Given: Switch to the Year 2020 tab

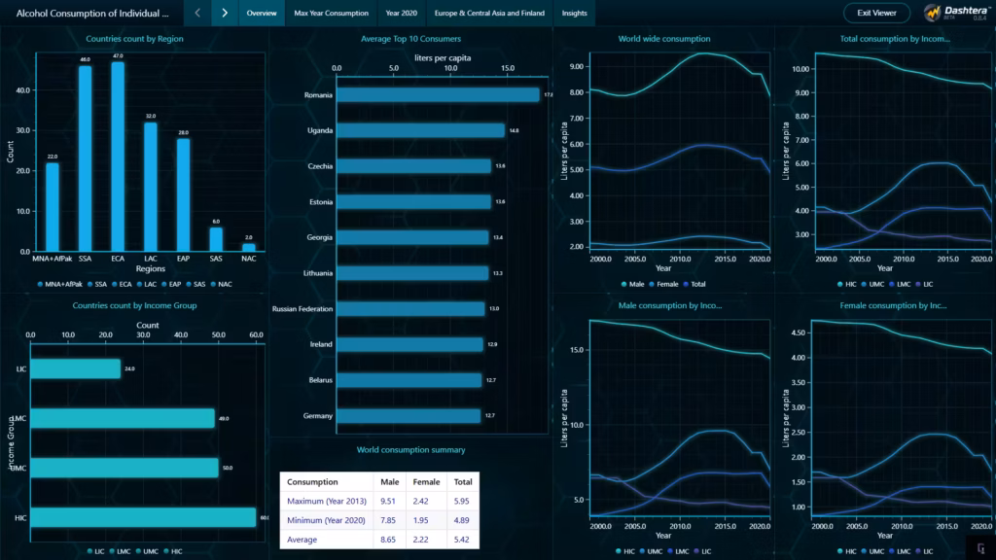Looking at the screenshot, I should pos(401,14).
